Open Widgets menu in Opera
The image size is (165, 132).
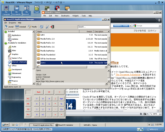(x=75, y=16)
